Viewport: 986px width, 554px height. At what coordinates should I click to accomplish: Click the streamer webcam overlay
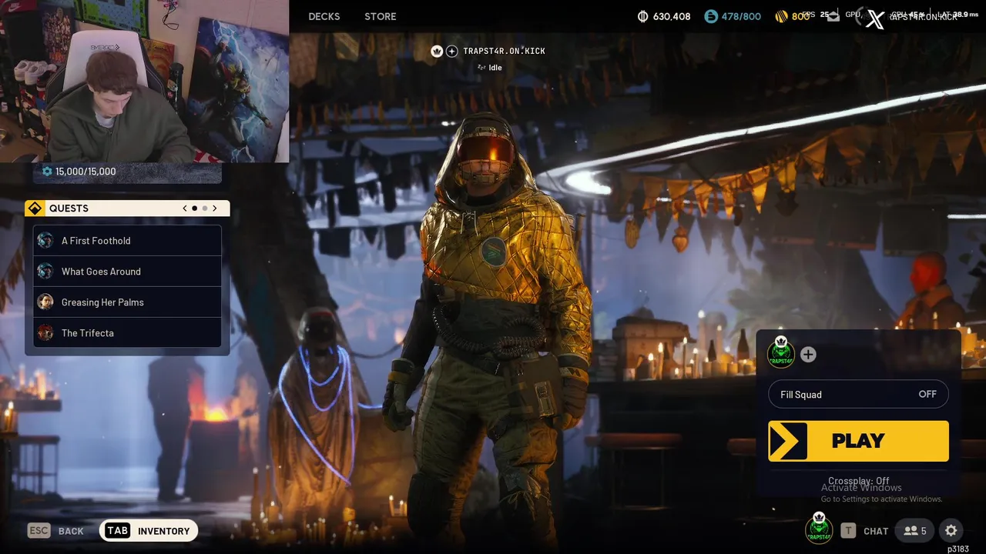pos(144,81)
